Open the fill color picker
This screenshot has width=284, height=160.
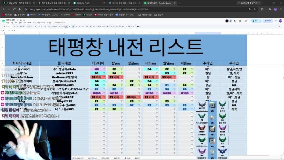[x=87, y=26]
